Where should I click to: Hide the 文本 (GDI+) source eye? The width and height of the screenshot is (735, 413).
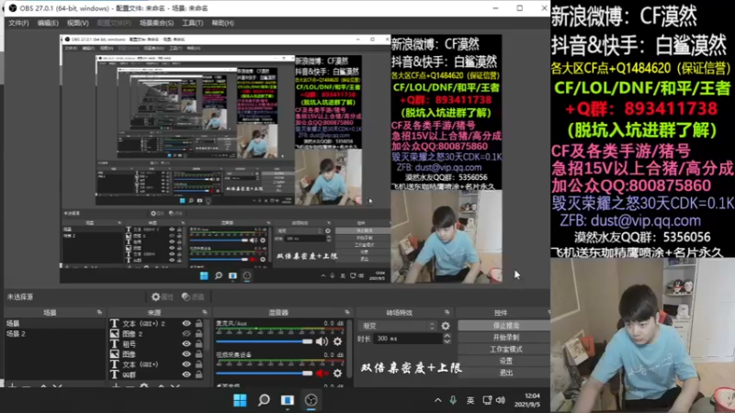pyautogui.click(x=187, y=364)
